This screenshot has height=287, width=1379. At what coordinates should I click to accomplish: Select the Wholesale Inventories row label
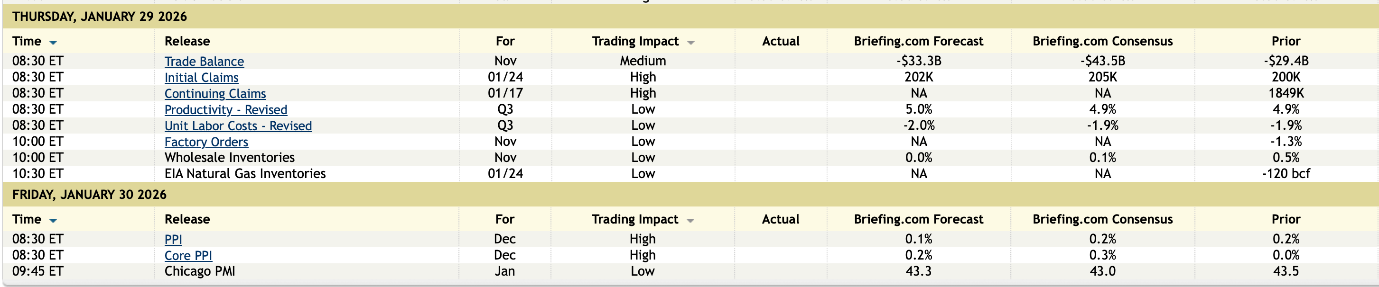229,158
